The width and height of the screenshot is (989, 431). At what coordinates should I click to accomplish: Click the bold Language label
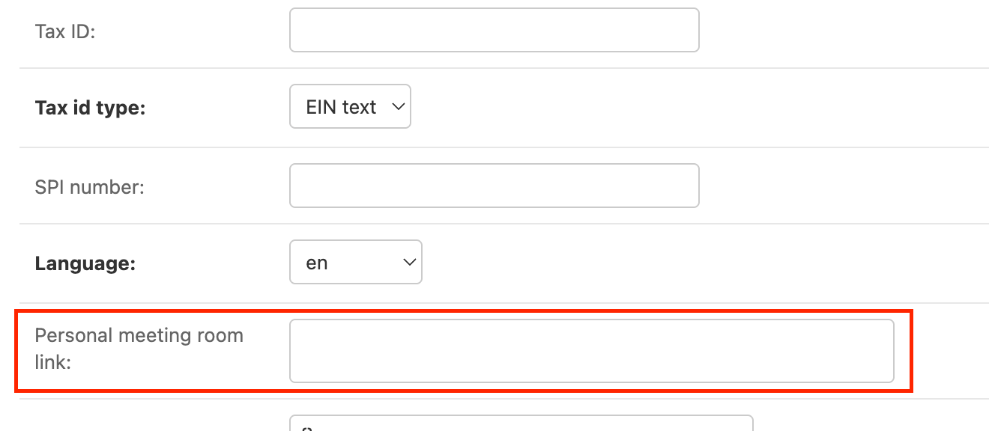click(x=85, y=264)
